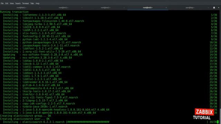Viewport: 221px width, 124px height.
Task: Click libjpeg-turbo-1.2.90-5.el7.x86_64 text
Action: pos(47,24)
